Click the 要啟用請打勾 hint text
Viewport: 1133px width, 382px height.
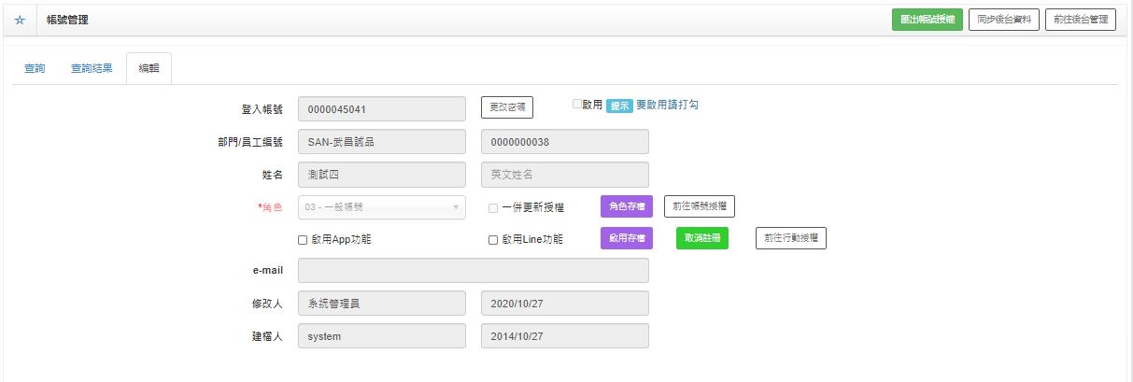667,105
